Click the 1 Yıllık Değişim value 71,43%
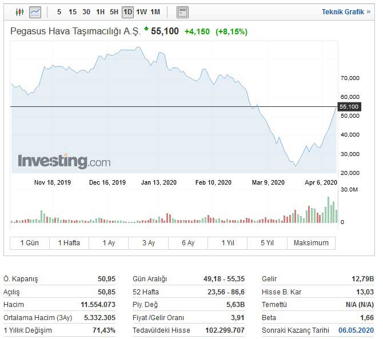The height and width of the screenshot is (339, 383). coord(104,330)
